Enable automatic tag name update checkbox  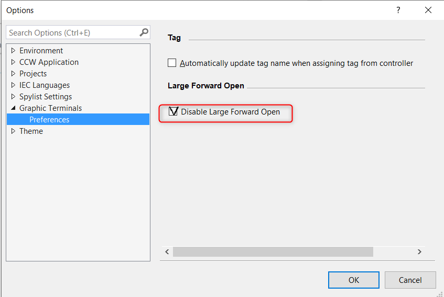172,63
